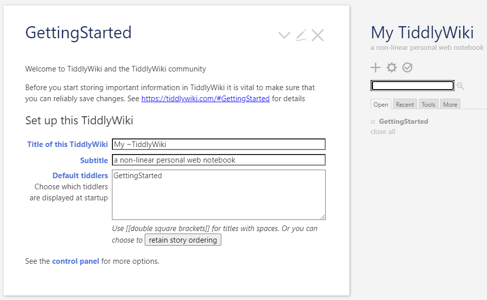487x300 pixels.
Task: Switch to the Open sidebar tab
Action: coord(381,105)
